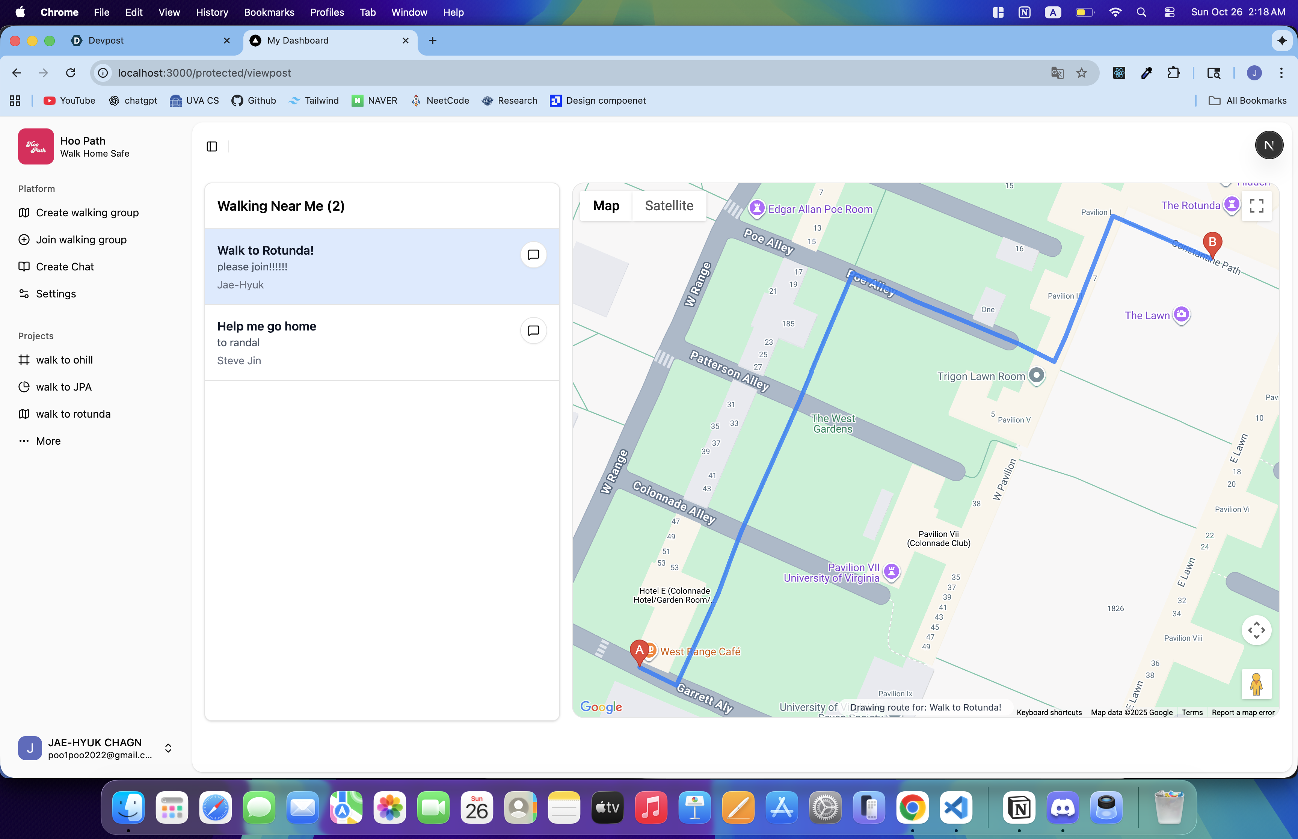Switch map to Satellite view
Viewport: 1298px width, 839px height.
(x=668, y=205)
